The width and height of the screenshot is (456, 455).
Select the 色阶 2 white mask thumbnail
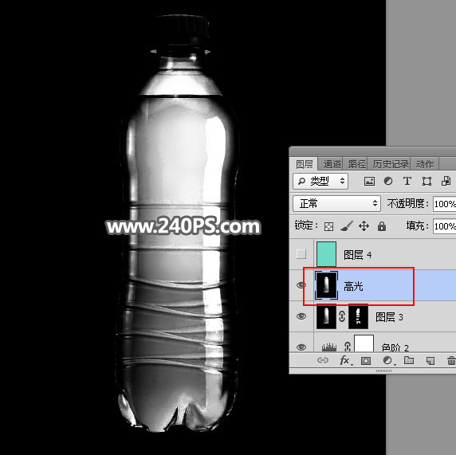click(x=364, y=343)
